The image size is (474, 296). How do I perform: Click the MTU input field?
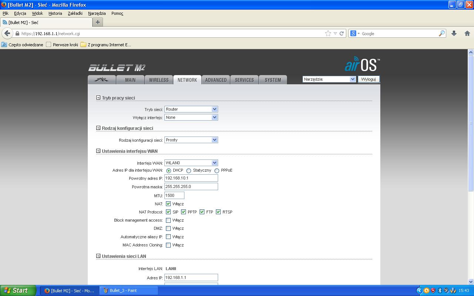174,195
